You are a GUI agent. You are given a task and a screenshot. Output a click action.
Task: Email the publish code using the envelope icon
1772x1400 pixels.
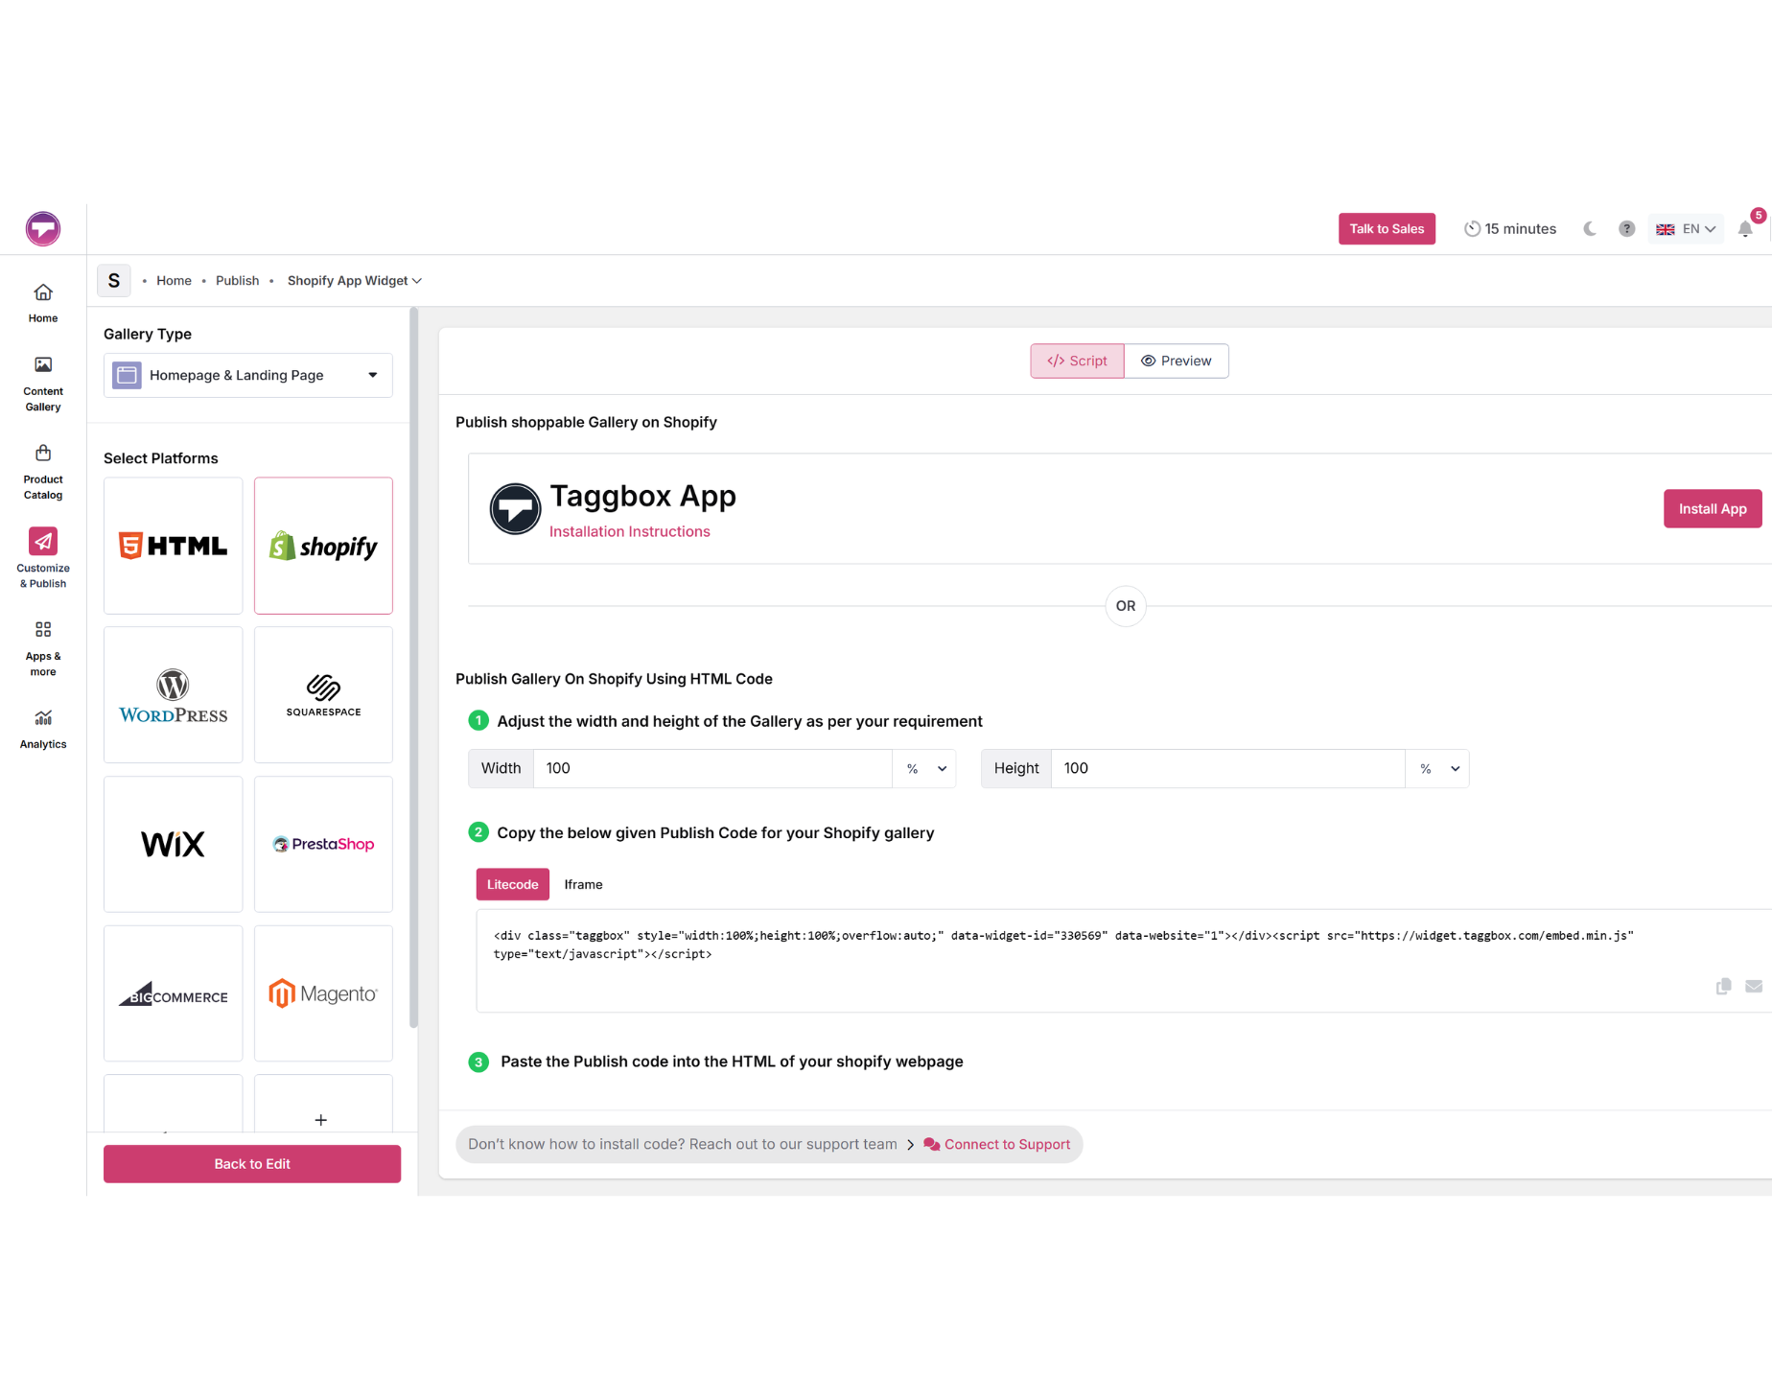(x=1754, y=986)
